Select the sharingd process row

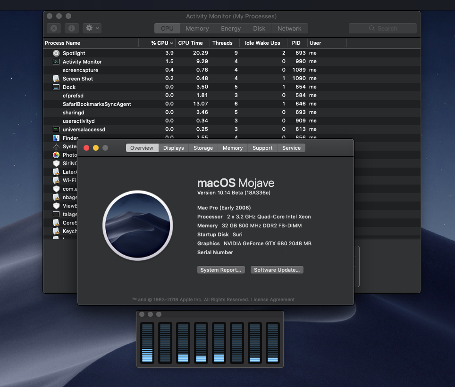coord(232,113)
